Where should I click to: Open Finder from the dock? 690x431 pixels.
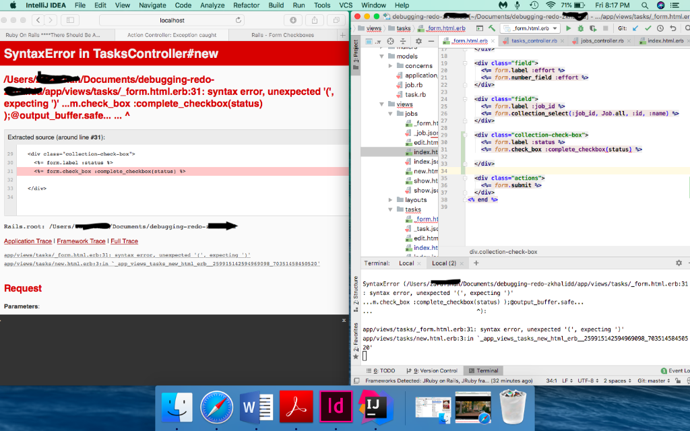[177, 407]
